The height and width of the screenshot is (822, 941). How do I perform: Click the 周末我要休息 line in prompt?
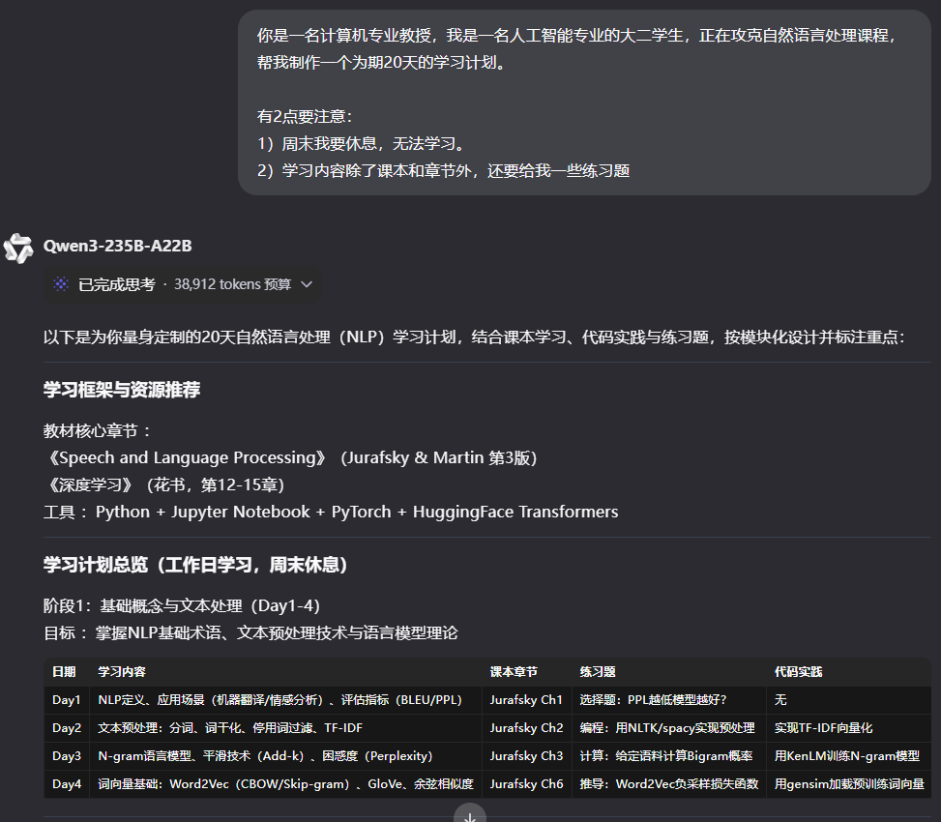[363, 144]
